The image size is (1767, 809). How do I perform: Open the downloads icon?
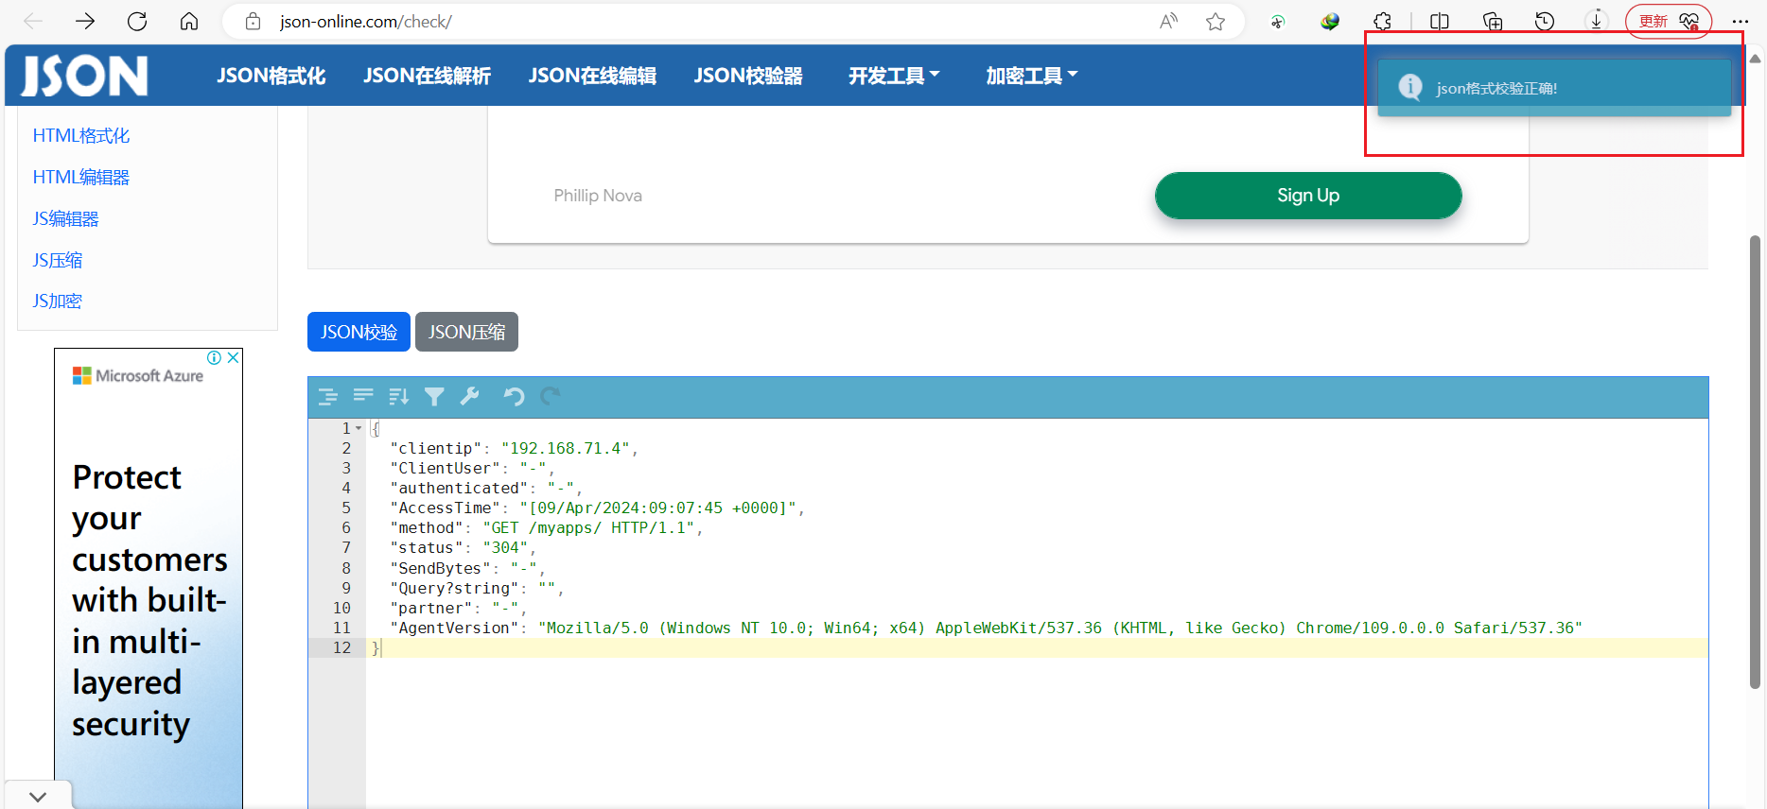(1597, 21)
